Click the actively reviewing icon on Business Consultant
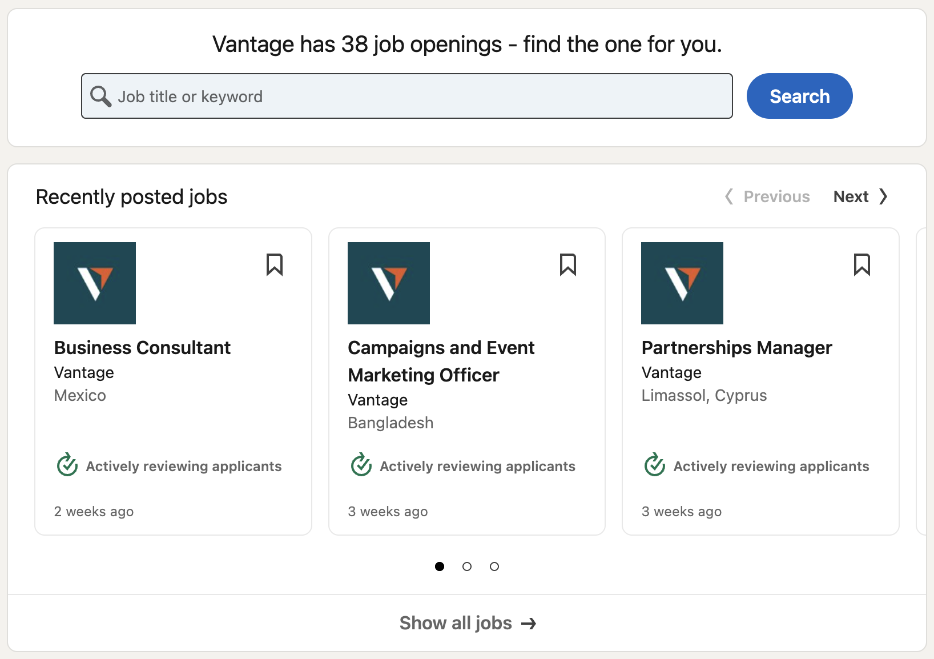This screenshot has height=659, width=934. [x=67, y=465]
